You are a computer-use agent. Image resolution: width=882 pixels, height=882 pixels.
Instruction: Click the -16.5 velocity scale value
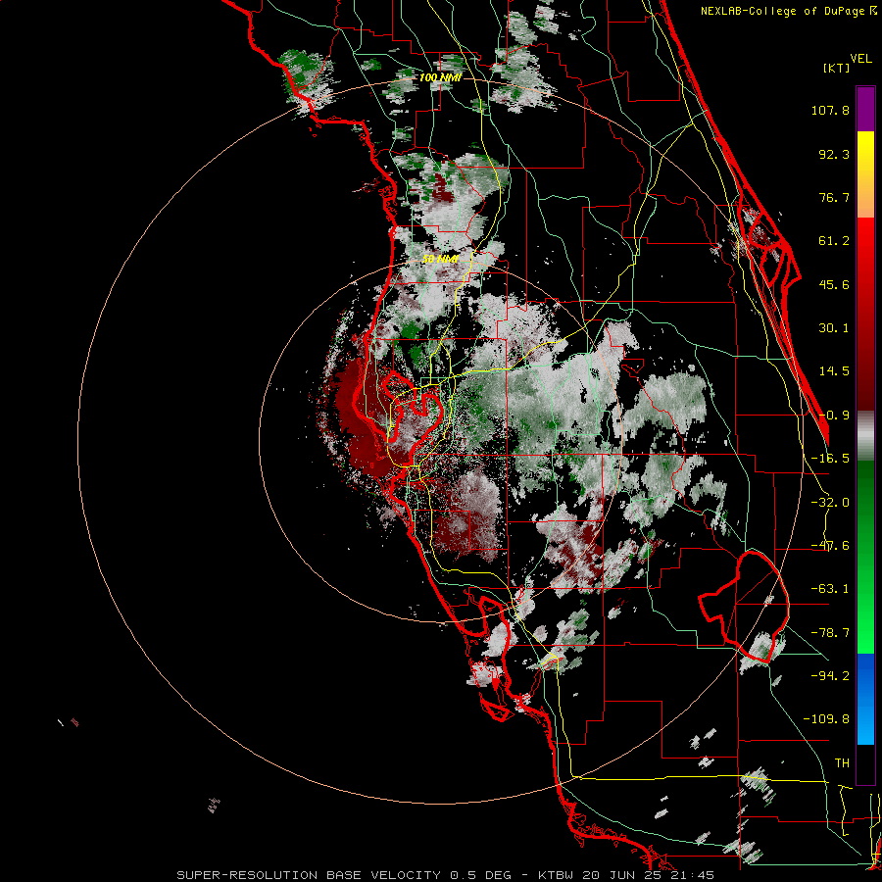click(x=830, y=459)
